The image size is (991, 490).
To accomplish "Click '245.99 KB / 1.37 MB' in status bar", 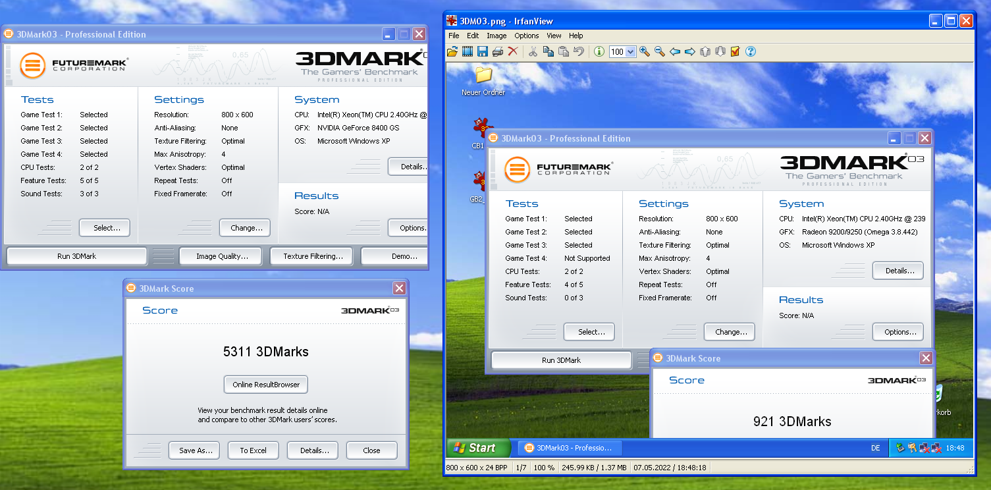I will 593,467.
